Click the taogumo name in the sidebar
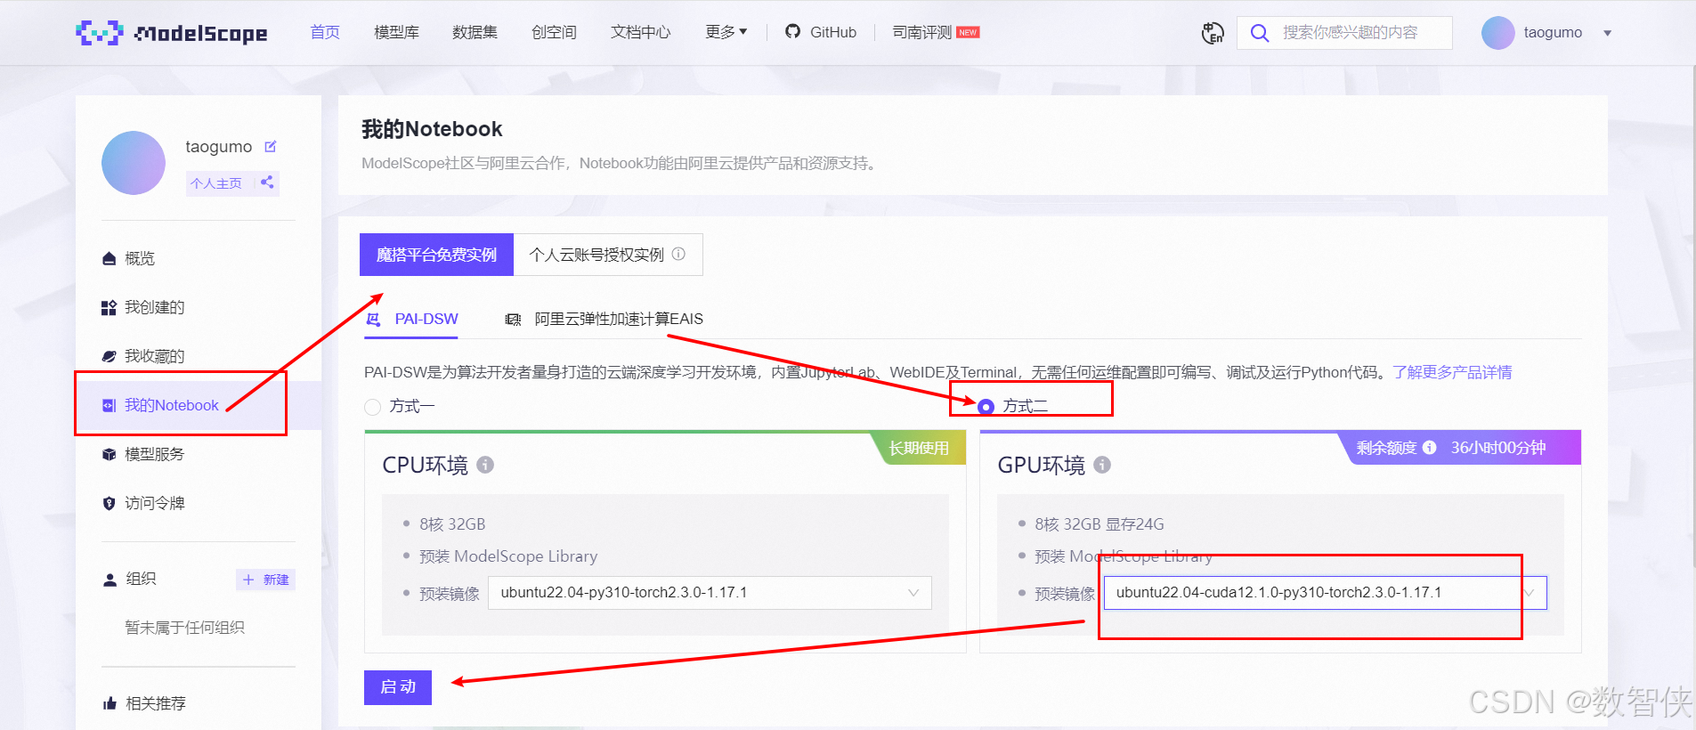The width and height of the screenshot is (1696, 730). [219, 146]
